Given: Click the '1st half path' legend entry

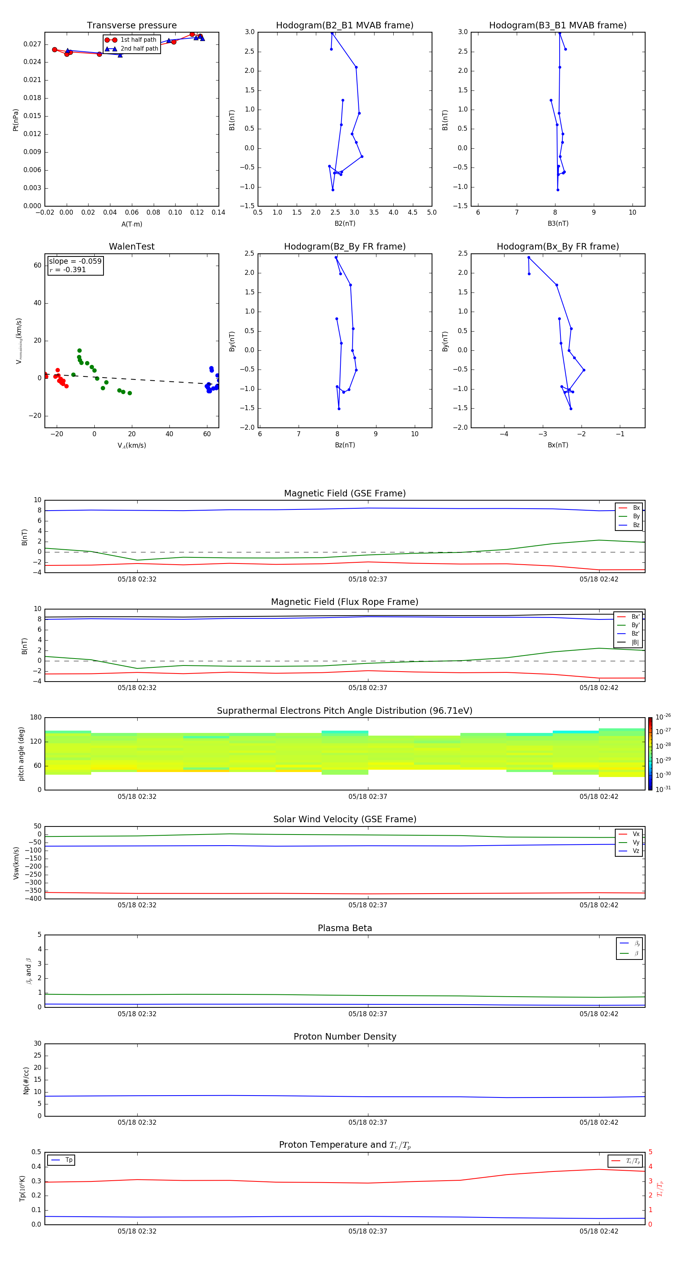Looking at the screenshot, I should click(131, 40).
